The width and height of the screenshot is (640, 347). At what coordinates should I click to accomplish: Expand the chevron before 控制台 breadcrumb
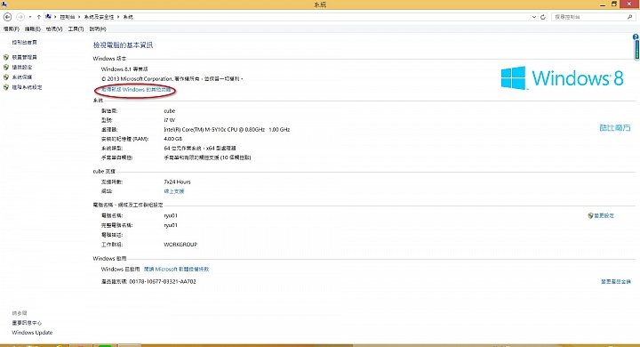coord(55,17)
